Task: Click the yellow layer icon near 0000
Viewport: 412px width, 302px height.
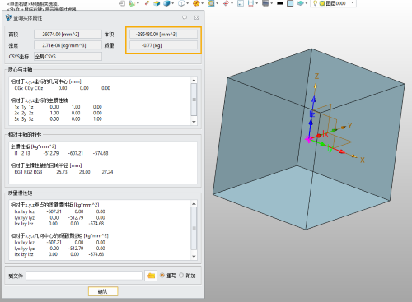Action: (x=322, y=3)
